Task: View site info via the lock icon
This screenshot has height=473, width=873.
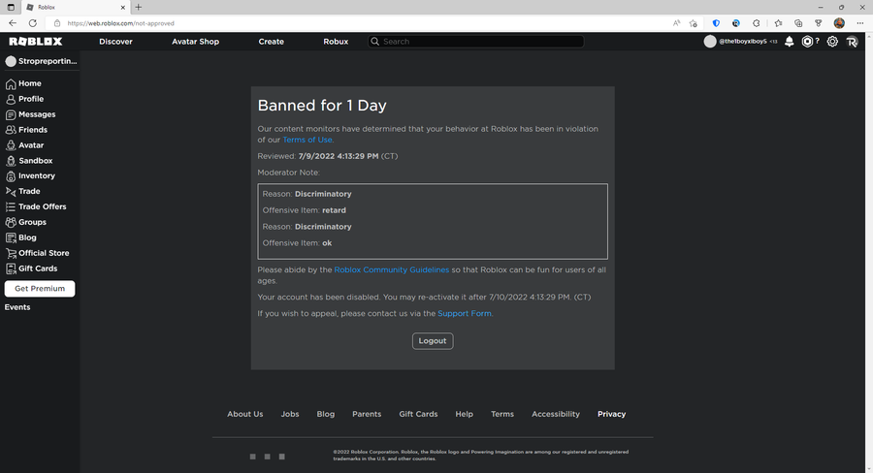Action: [57, 23]
